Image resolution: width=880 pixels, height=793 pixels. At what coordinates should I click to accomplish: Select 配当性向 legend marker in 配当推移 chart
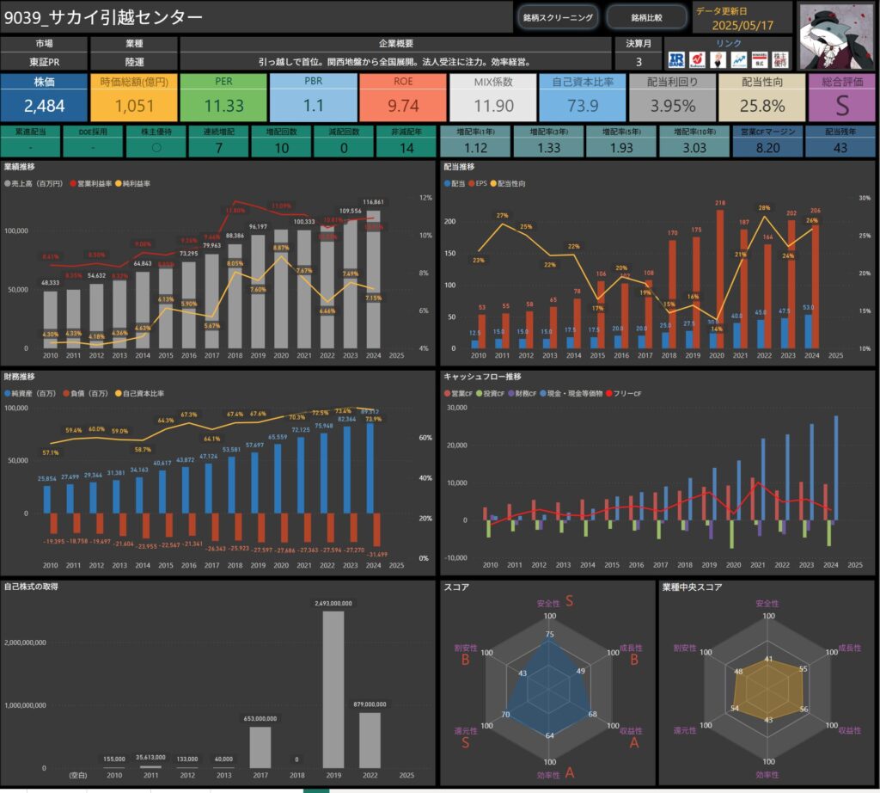(494, 184)
